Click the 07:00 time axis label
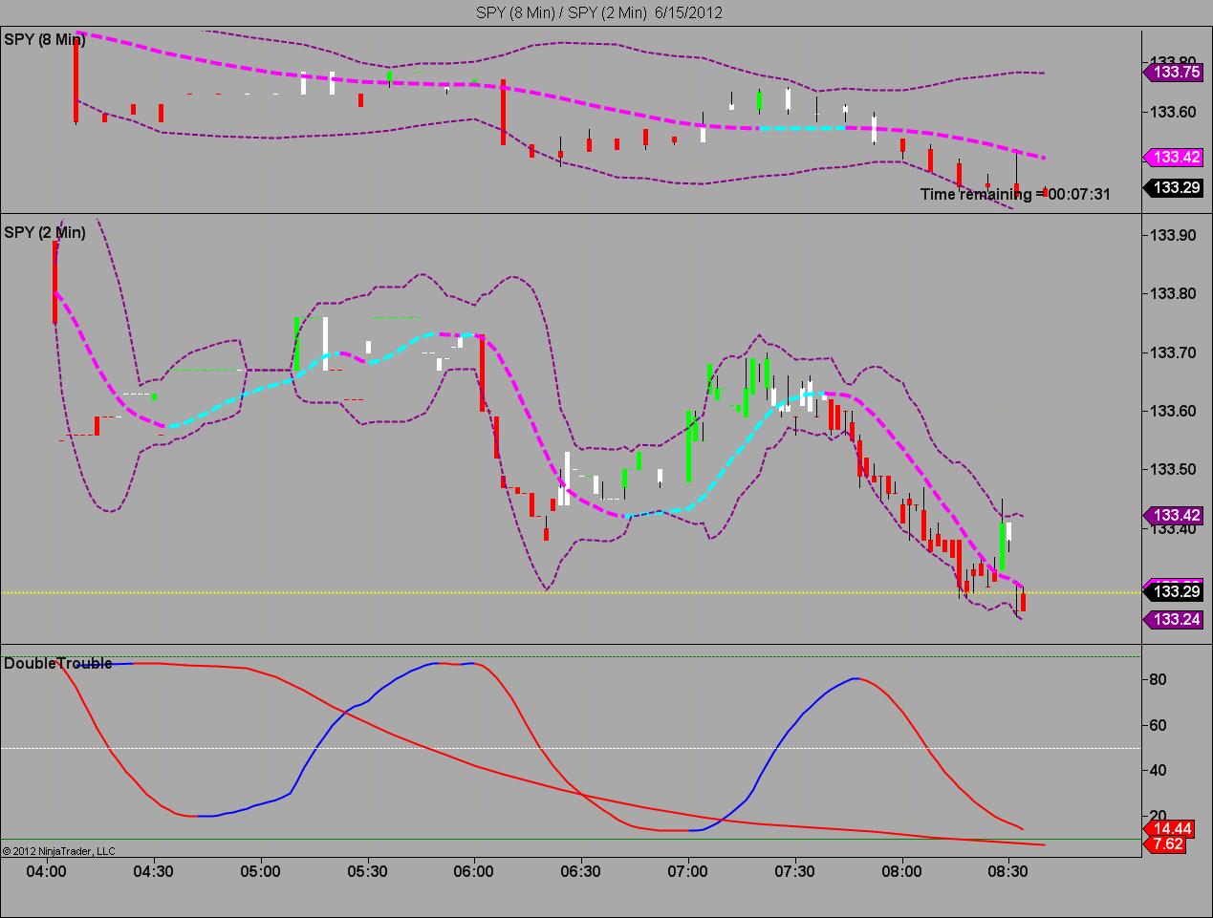This screenshot has height=918, width=1213. click(687, 871)
